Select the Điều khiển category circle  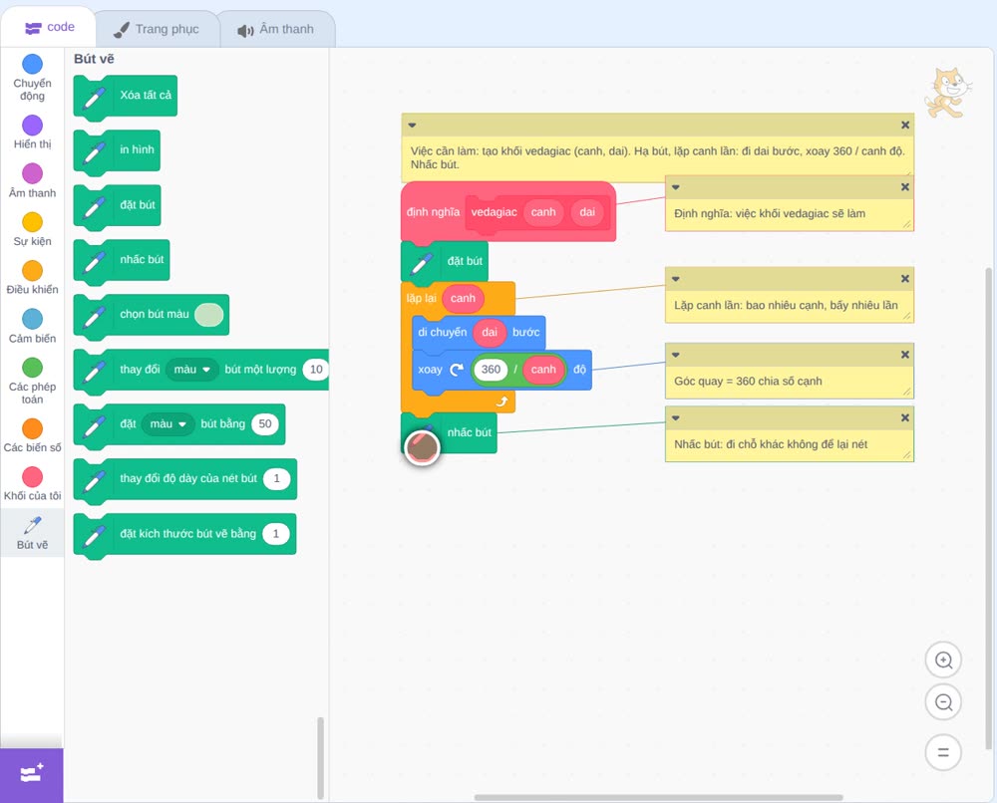[33, 271]
